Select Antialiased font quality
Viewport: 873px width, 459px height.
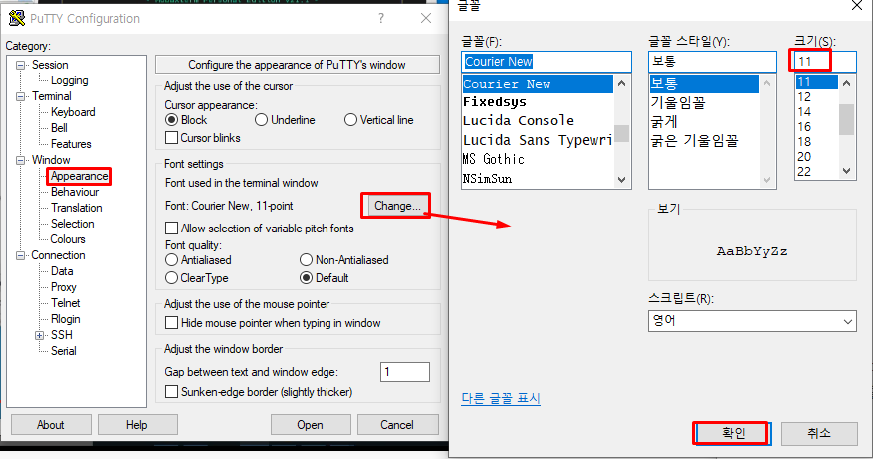[x=171, y=260]
